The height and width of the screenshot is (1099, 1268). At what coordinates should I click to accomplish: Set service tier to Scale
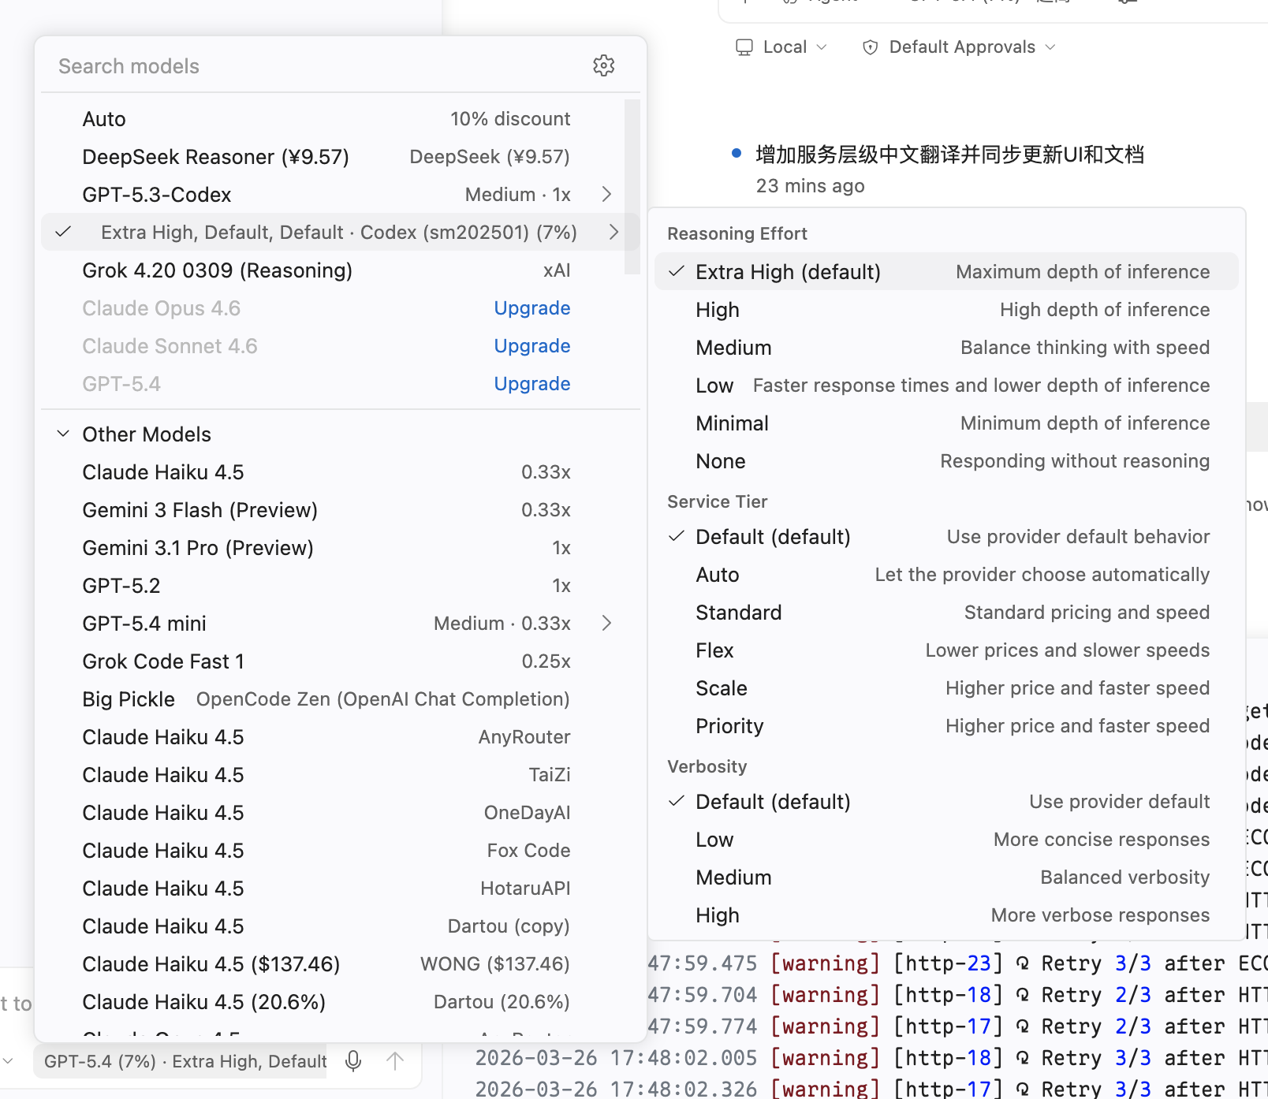pos(946,687)
